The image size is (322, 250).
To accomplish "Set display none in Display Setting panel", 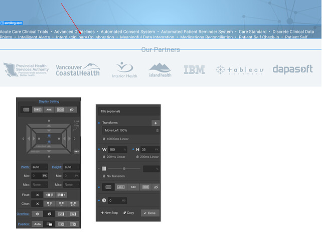I will 71,109.
